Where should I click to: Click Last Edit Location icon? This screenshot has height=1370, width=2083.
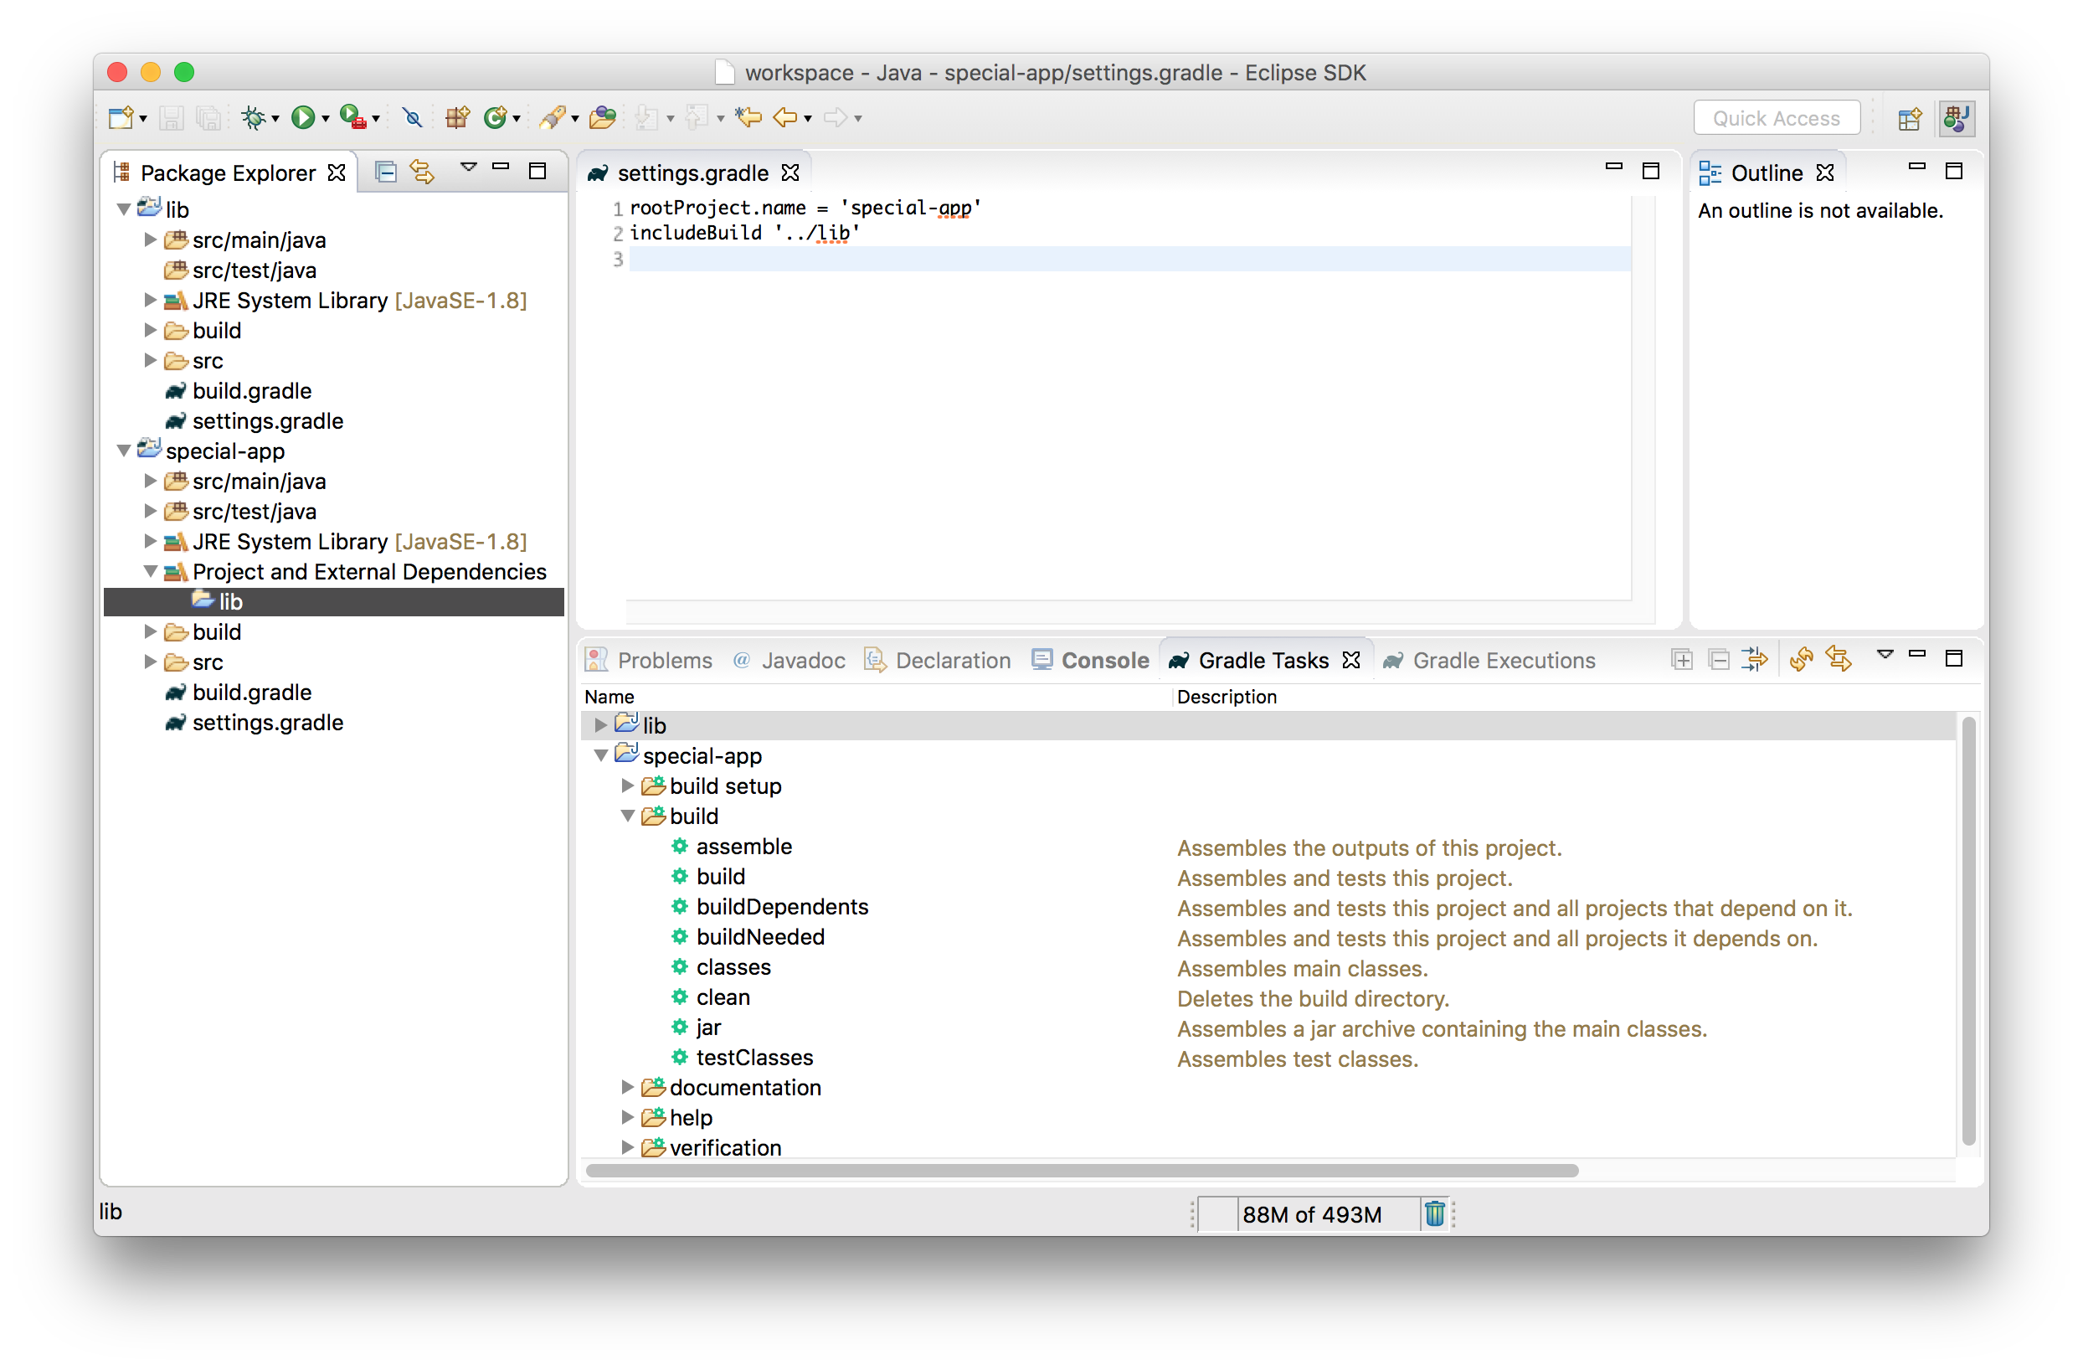click(x=748, y=117)
